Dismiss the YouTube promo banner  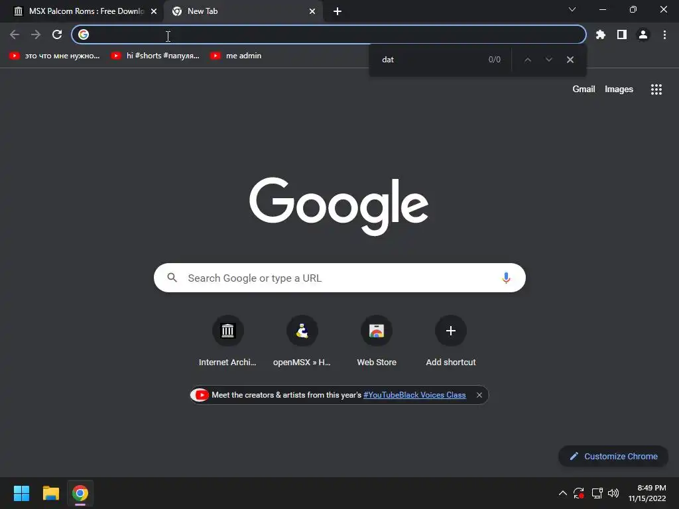(479, 395)
